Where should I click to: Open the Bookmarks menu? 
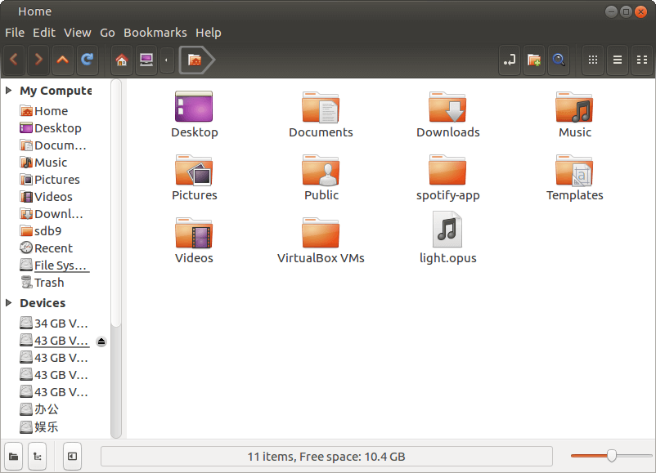coord(155,33)
